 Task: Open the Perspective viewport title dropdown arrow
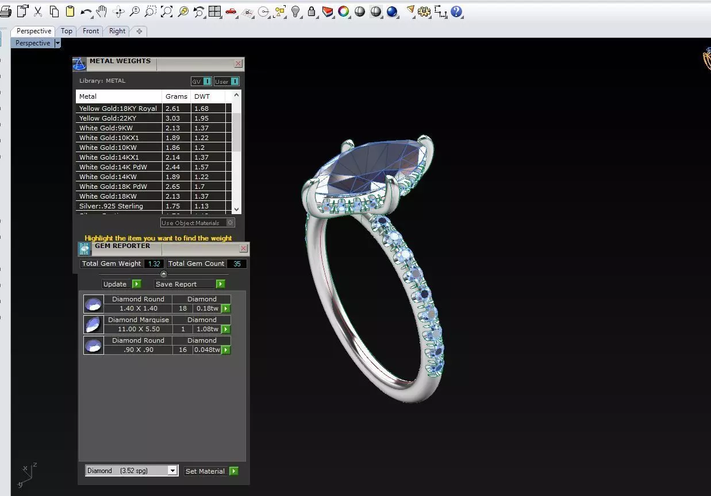pyautogui.click(x=57, y=43)
